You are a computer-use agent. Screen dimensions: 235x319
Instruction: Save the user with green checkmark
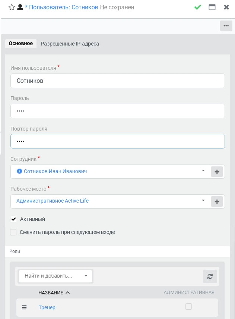[197, 7]
